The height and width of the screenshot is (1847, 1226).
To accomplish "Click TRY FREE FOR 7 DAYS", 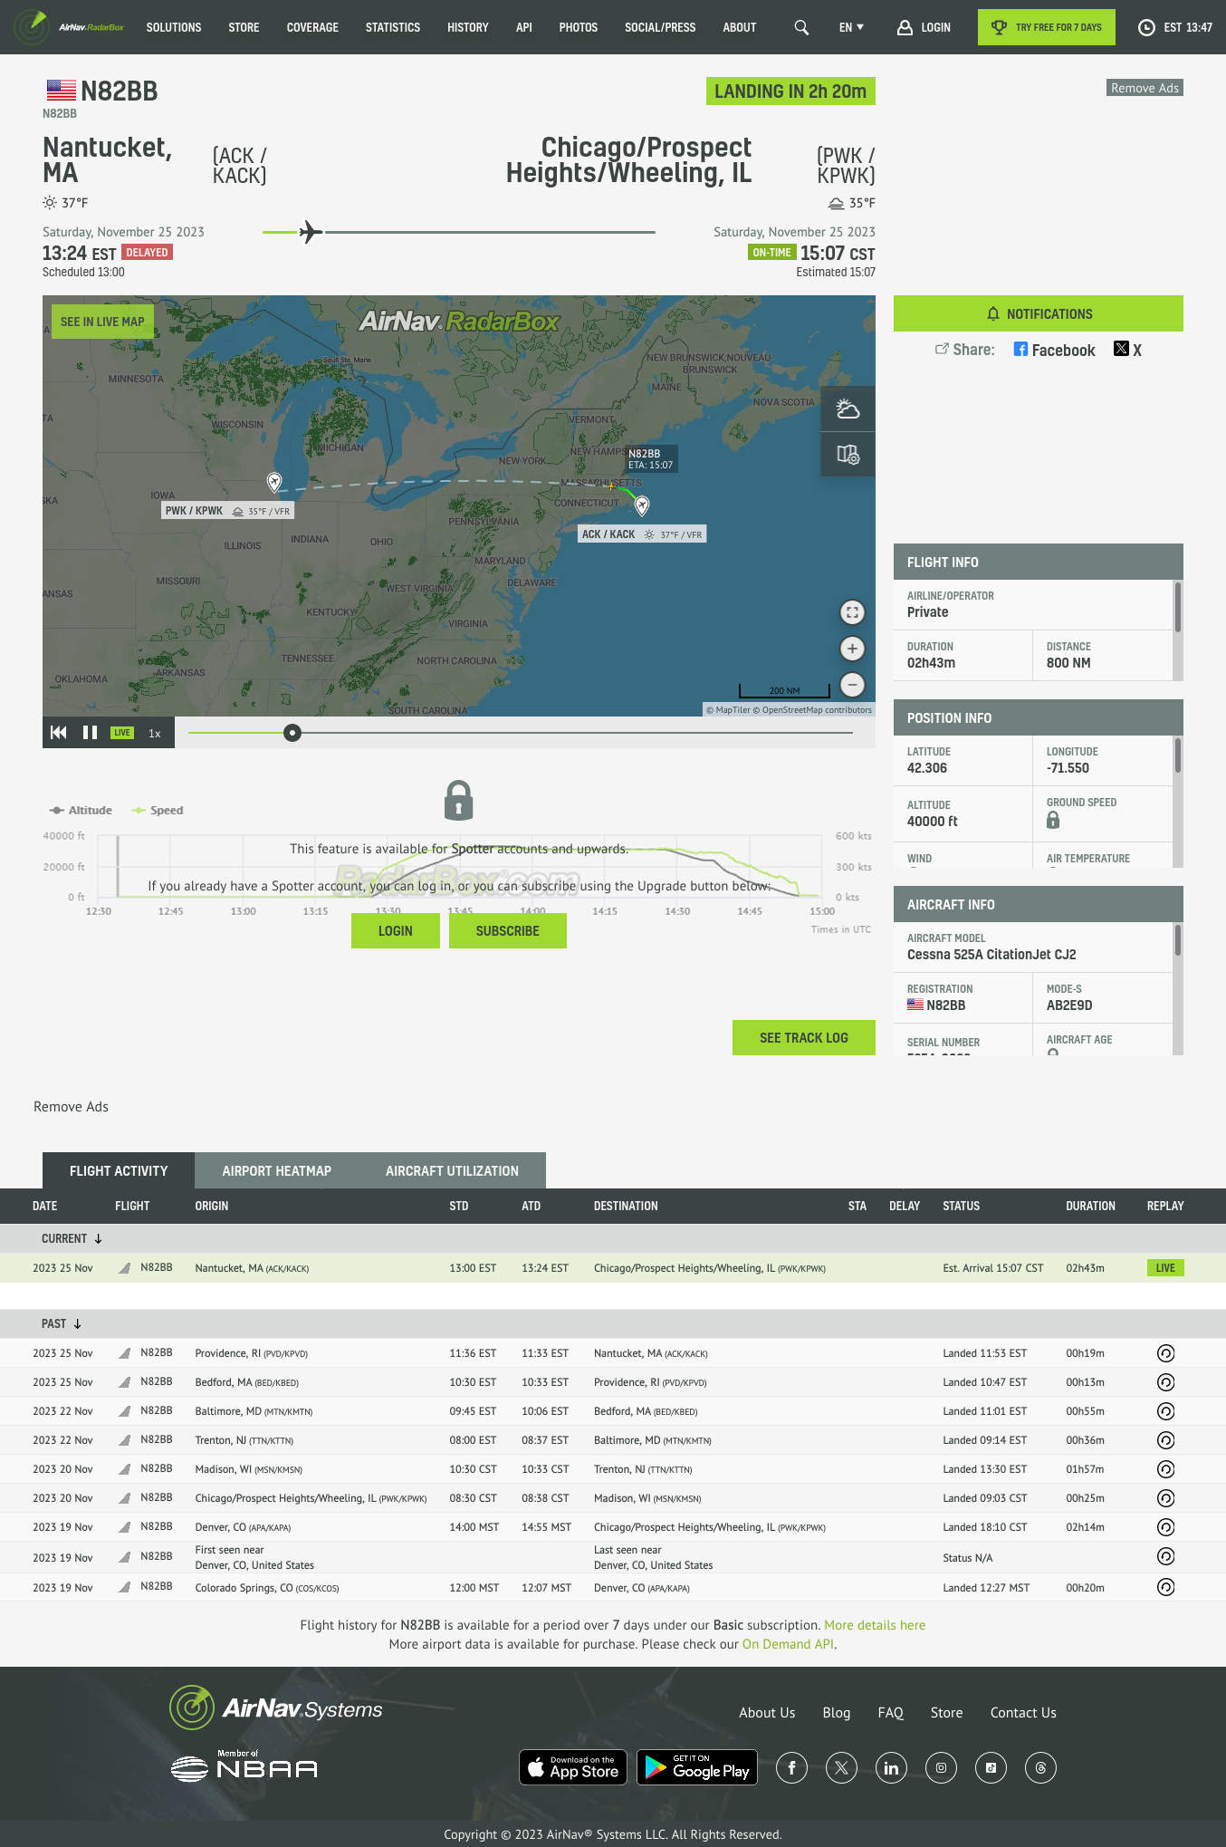I will coord(1047,27).
